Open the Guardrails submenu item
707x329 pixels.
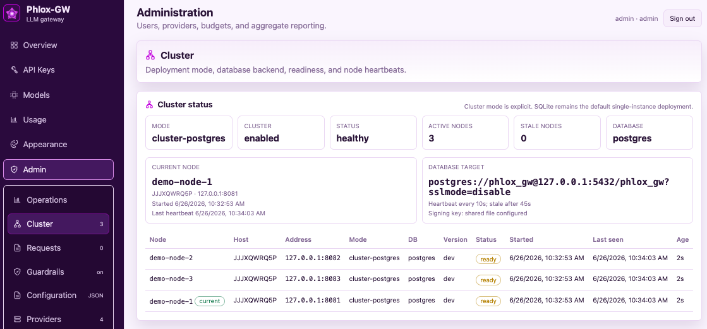[59, 272]
